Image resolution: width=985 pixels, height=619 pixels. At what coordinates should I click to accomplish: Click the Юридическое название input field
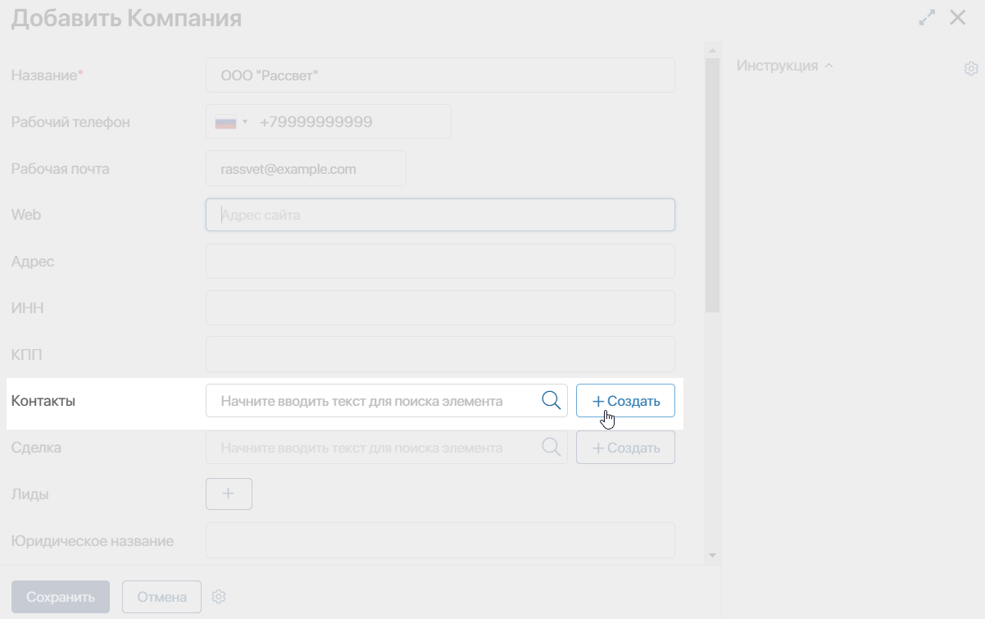pyautogui.click(x=440, y=540)
